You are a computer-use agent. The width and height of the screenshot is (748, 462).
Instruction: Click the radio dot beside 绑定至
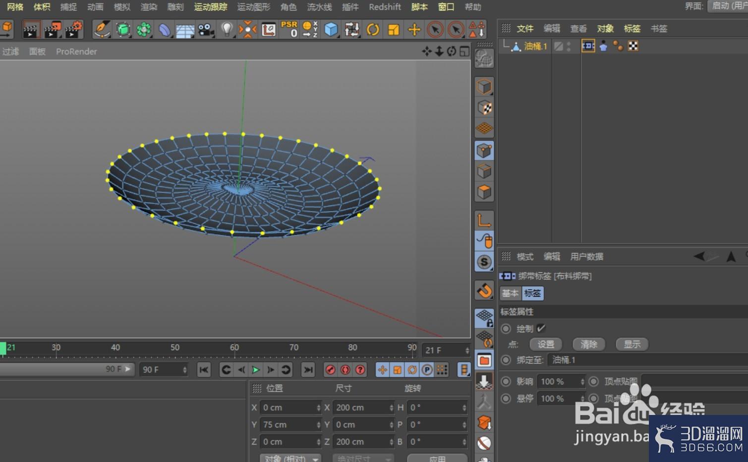[x=506, y=360]
